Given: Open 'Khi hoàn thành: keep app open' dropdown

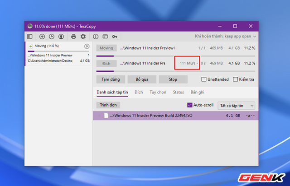Looking at the screenshot, I should pyautogui.click(x=225, y=36).
